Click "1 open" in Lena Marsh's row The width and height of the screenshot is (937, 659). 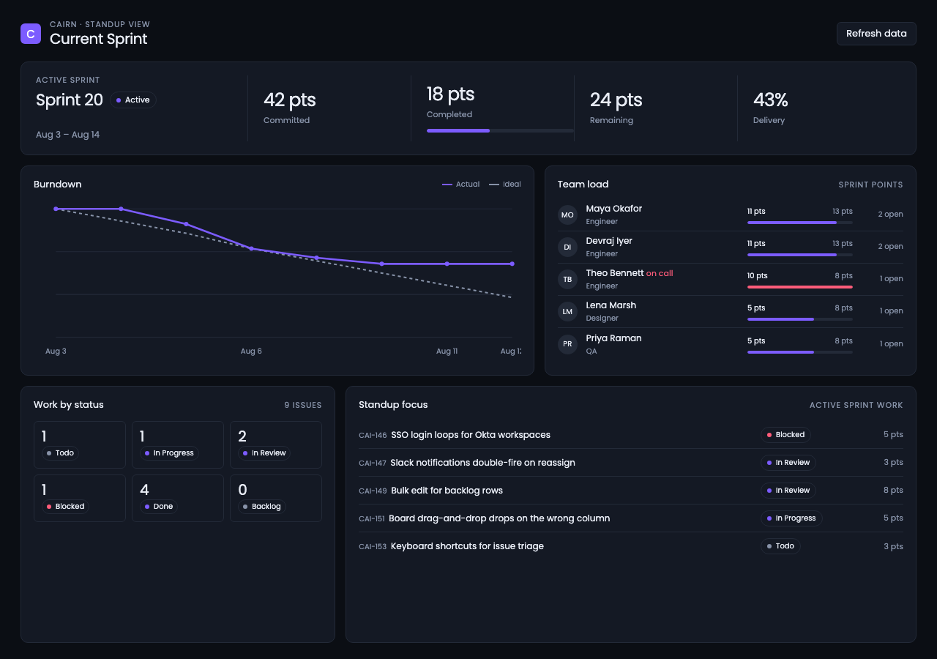pyautogui.click(x=891, y=311)
